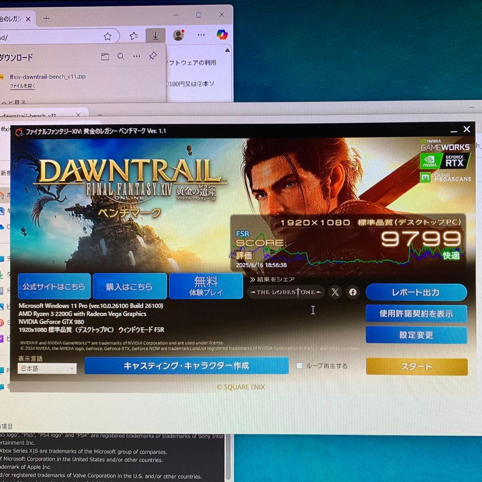Open more options in the downloads panel
Viewport: 482px width, 482px height.
pyautogui.click(x=137, y=57)
